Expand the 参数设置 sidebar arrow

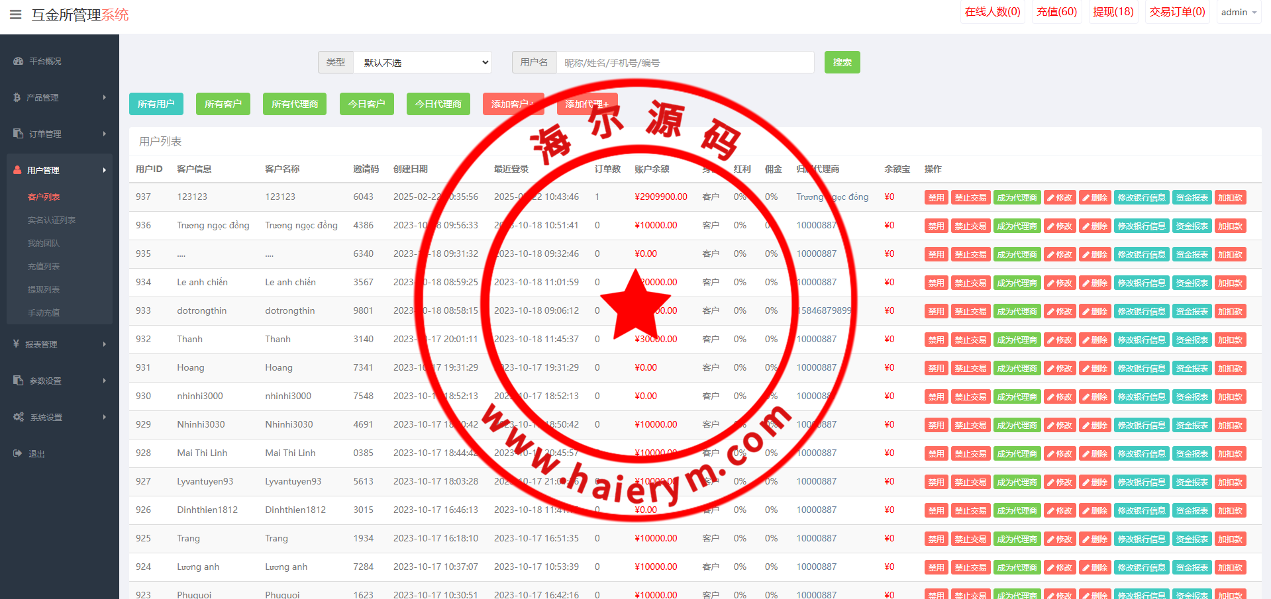point(104,381)
